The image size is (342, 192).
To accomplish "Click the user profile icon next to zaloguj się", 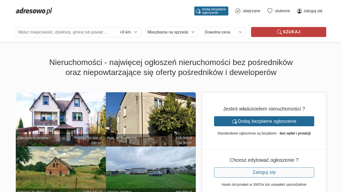I will coord(299,11).
